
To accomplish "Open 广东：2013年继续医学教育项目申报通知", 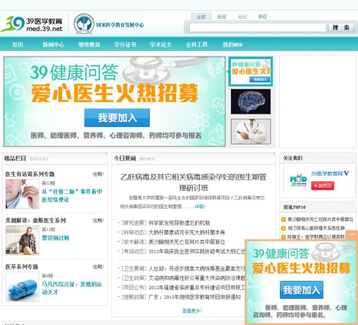I will [x=195, y=297].
